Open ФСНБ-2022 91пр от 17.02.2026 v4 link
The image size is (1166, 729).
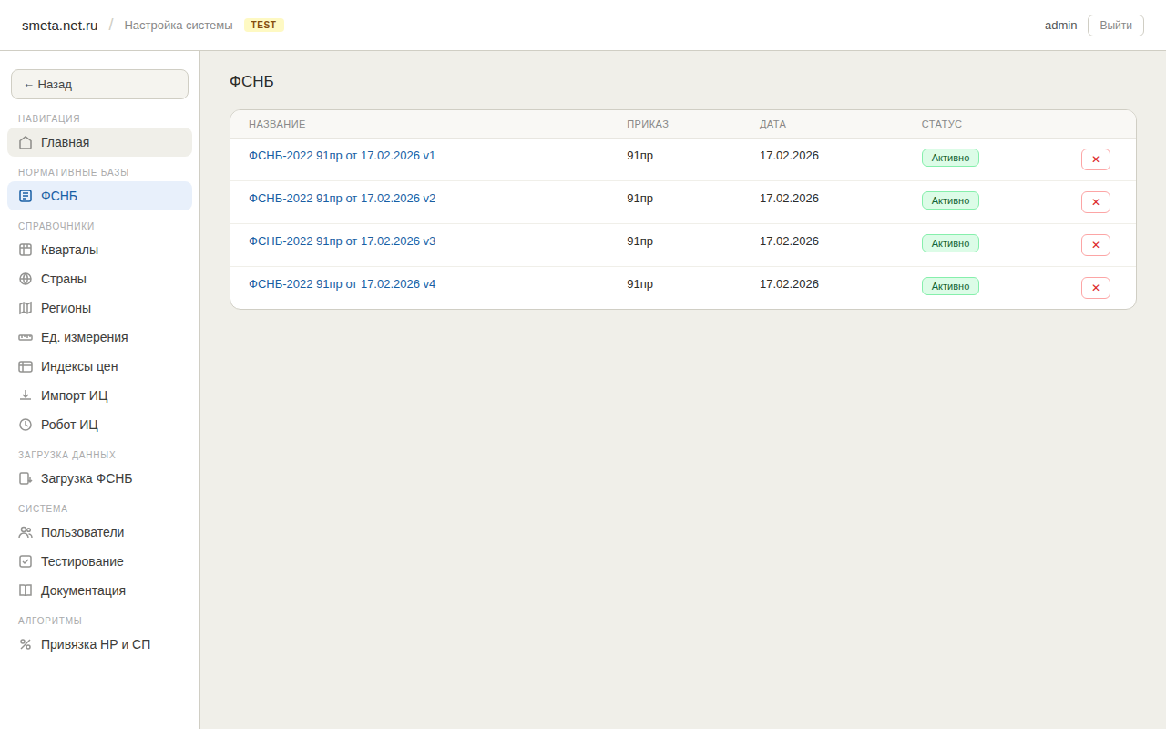point(342,284)
